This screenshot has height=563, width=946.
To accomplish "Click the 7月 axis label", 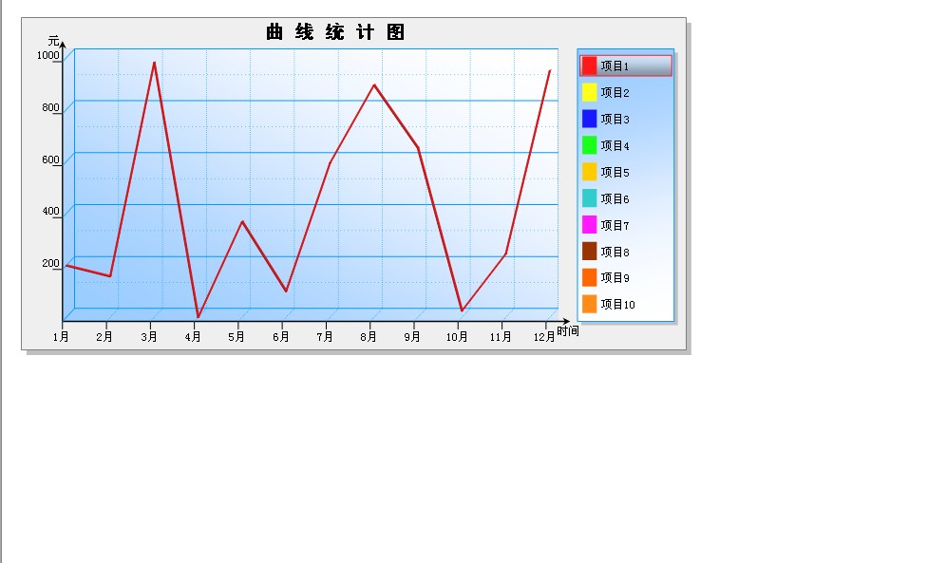I will [325, 336].
